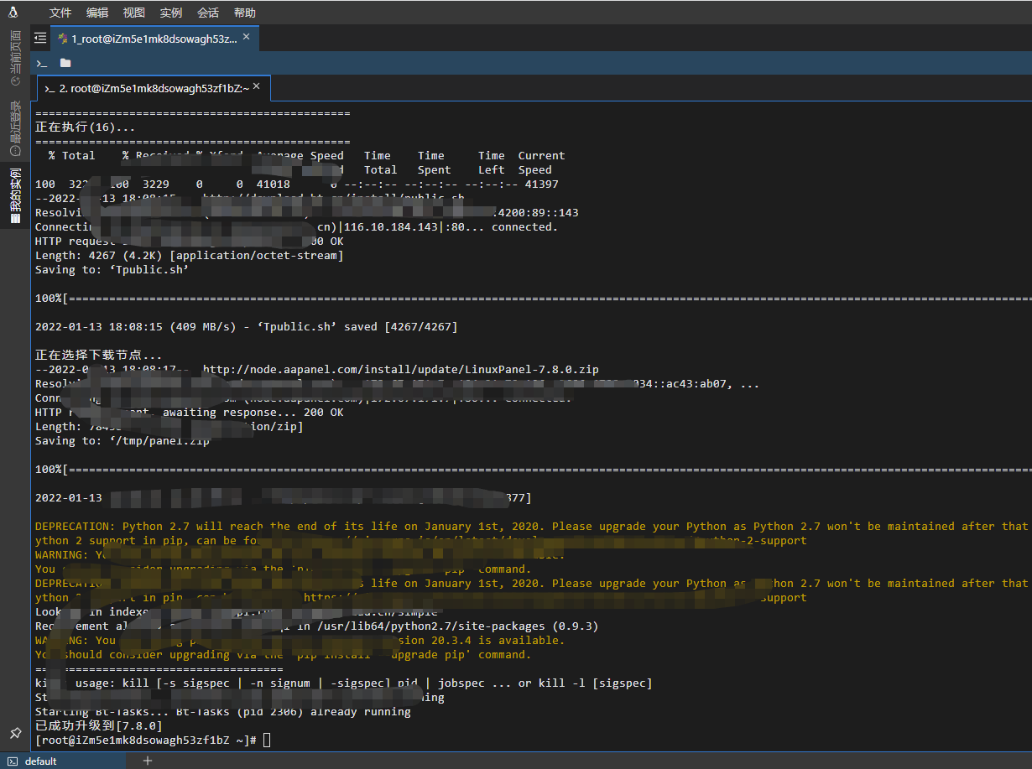Viewport: 1032px width, 769px height.
Task: Open the 当前页面 sidebar panel
Action: [15, 58]
